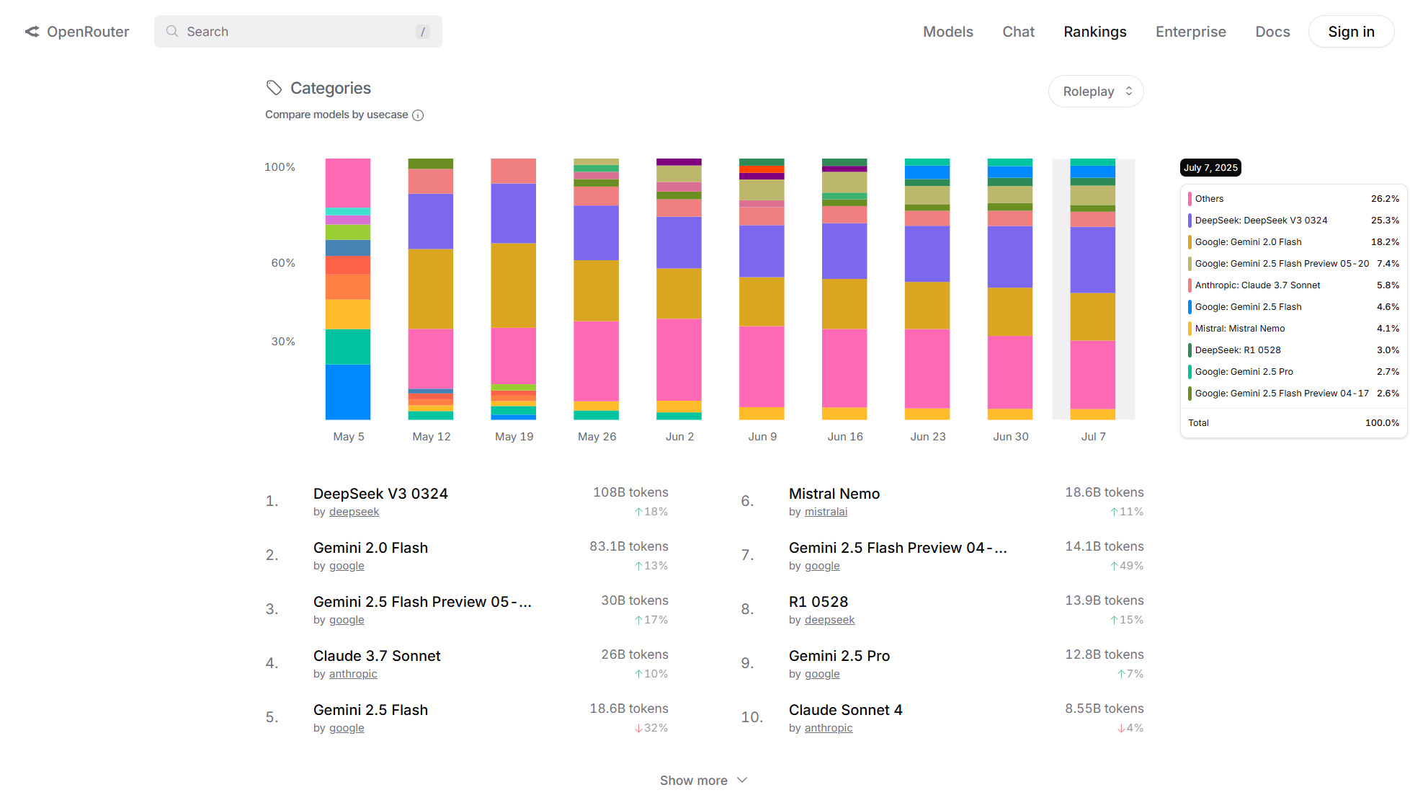This screenshot has width=1410, height=795.
Task: Click the deepseek author link under DeepSeek V3
Action: (354, 512)
